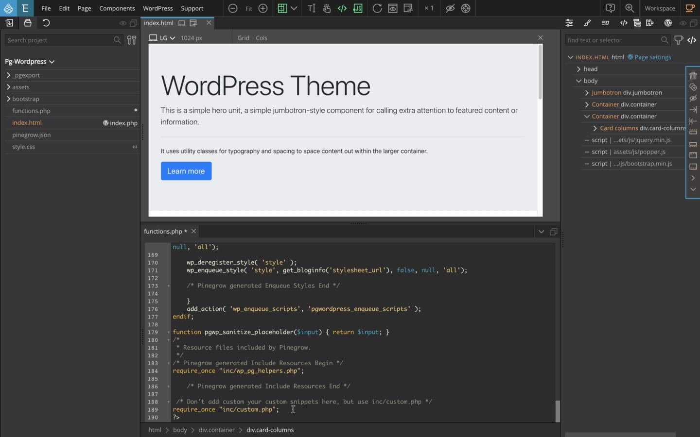The image size is (700, 437).
Task: Open the Style panel (brush icon)
Action: (x=588, y=23)
